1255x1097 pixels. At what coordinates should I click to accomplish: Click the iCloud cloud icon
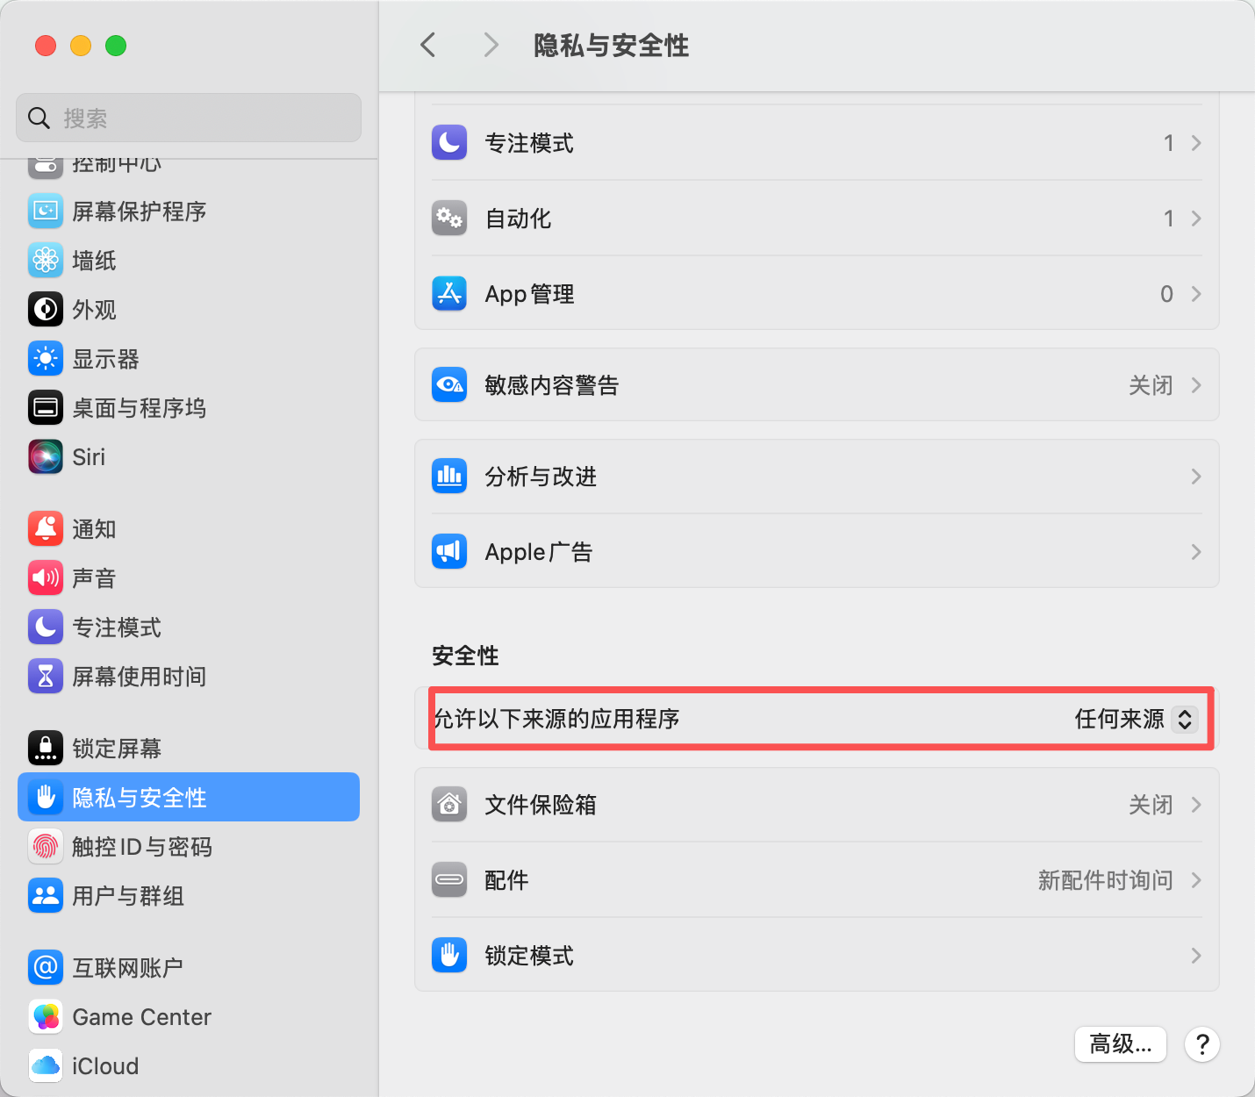point(46,1066)
